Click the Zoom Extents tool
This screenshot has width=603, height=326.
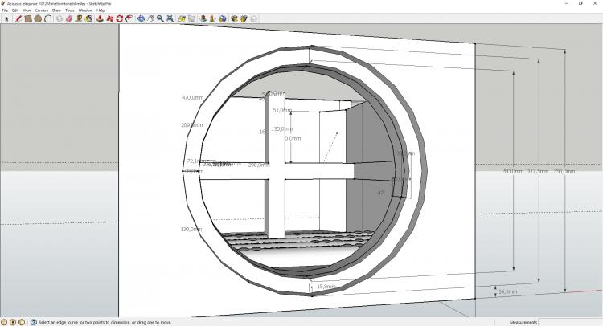coord(170,18)
